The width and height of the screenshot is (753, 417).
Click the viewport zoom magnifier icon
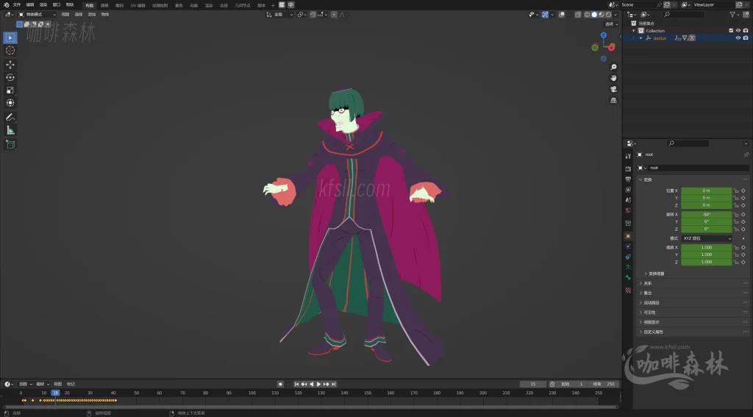pyautogui.click(x=613, y=67)
